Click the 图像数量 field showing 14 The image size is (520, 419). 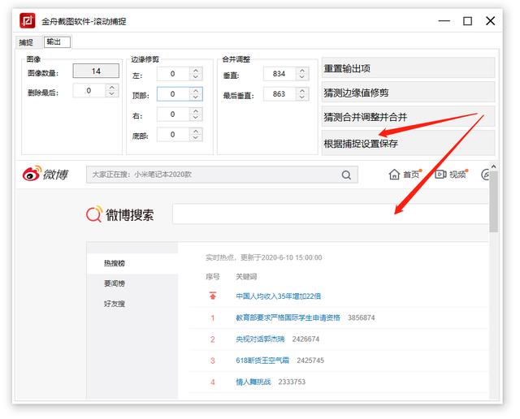[96, 71]
